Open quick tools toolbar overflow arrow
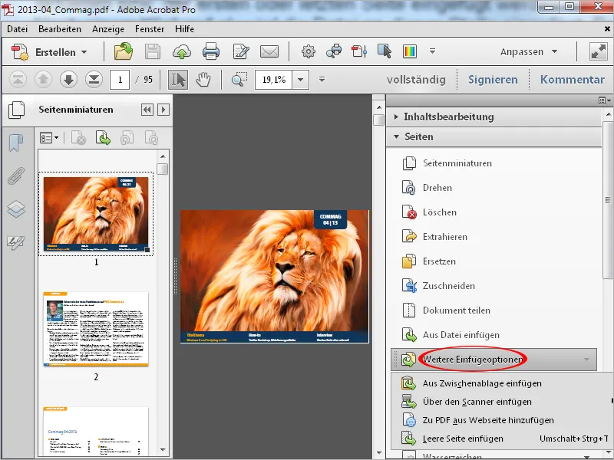This screenshot has width=614, height=460. coord(432,51)
